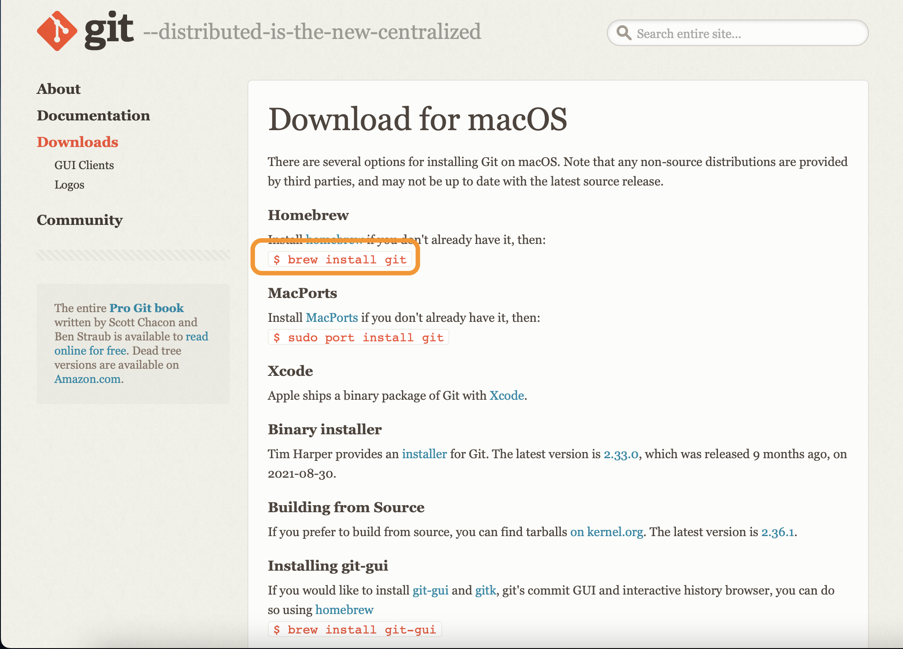The image size is (903, 649).
Task: Go to the Documentation page
Action: [93, 116]
